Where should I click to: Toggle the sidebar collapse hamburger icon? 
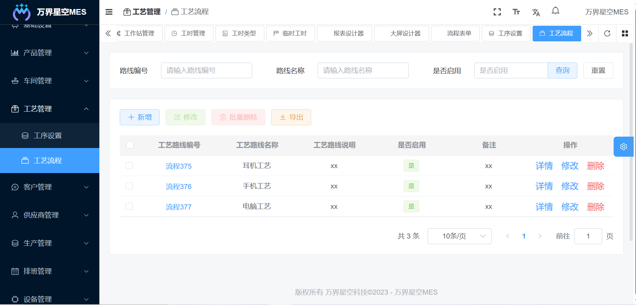pos(109,12)
